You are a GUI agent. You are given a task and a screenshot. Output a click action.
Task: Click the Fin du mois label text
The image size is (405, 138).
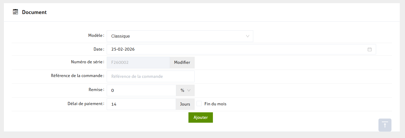tap(215, 104)
